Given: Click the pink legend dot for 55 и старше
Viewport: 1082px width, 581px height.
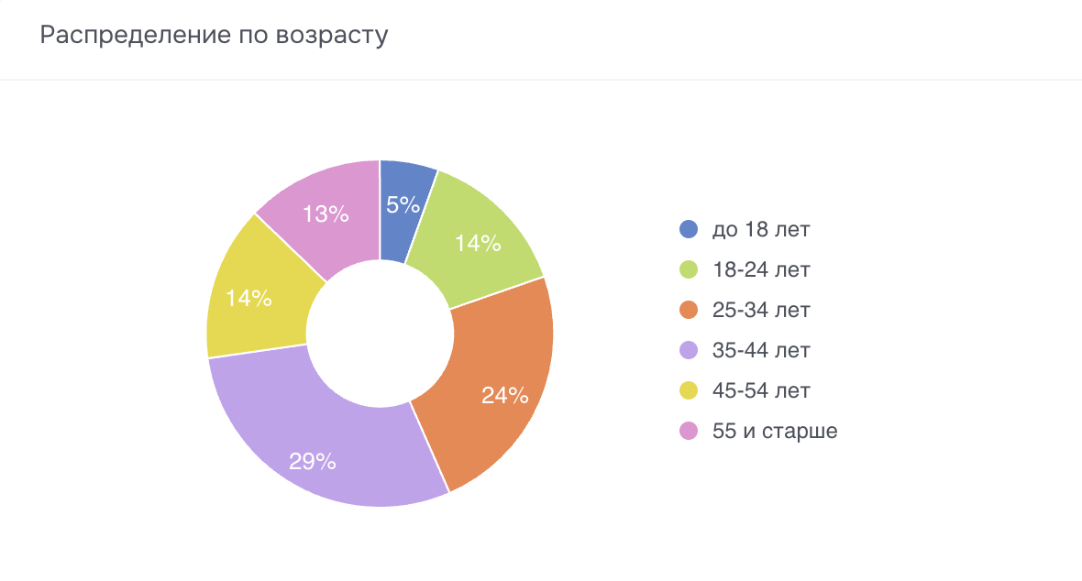Looking at the screenshot, I should click(689, 431).
